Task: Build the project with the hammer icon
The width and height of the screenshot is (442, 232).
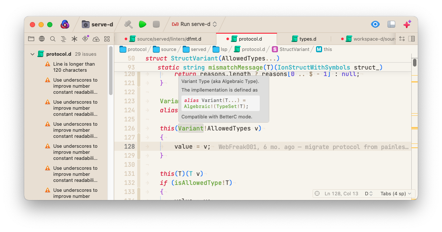Action: point(129,25)
